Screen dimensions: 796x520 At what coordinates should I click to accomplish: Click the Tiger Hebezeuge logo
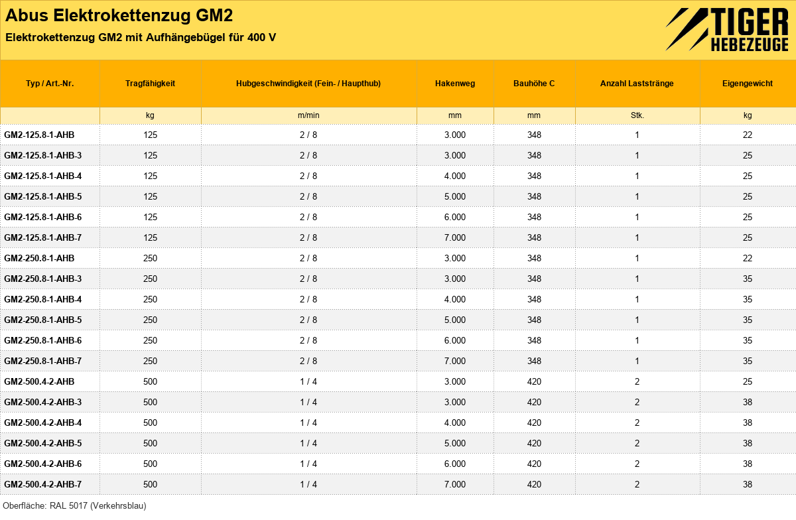coord(727,30)
